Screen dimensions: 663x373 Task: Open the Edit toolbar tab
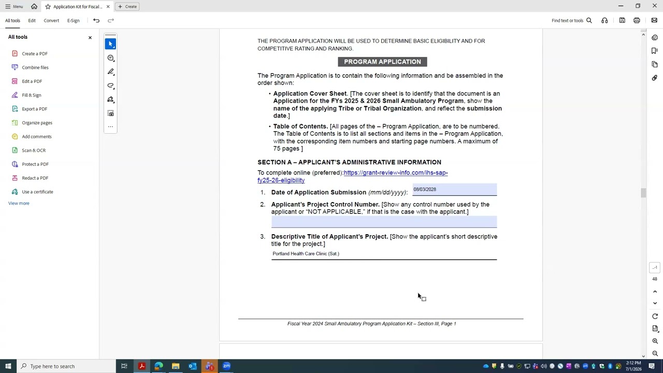pyautogui.click(x=32, y=21)
